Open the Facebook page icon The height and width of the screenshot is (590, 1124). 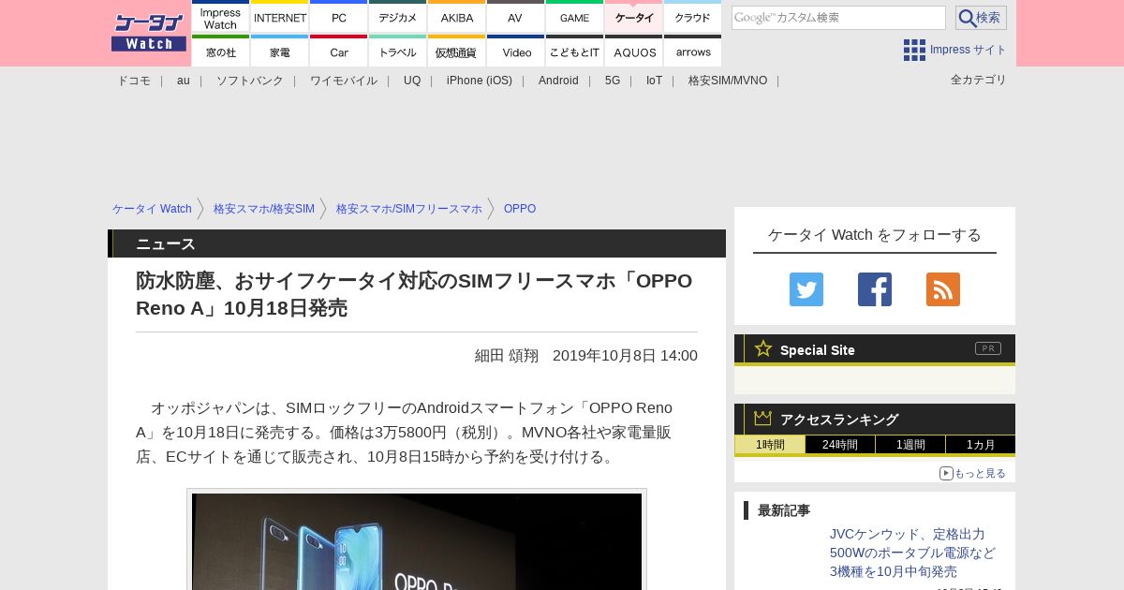875,289
